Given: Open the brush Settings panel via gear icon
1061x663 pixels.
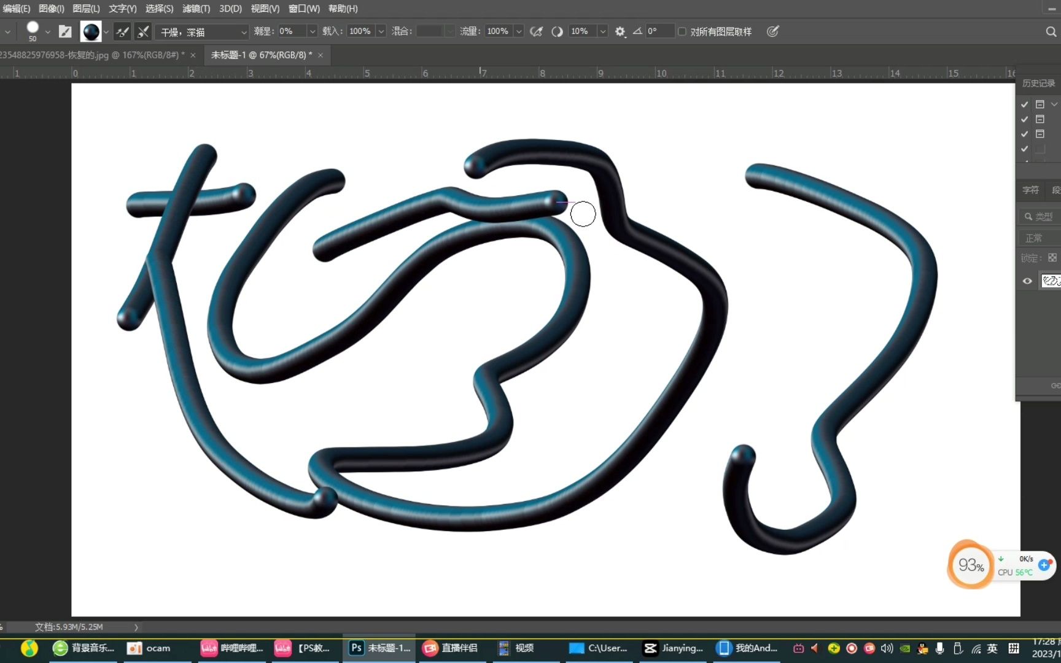Looking at the screenshot, I should (x=620, y=31).
